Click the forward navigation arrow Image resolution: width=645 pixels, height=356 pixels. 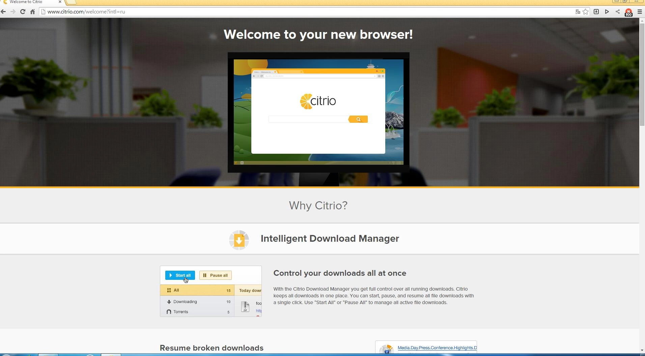click(13, 12)
